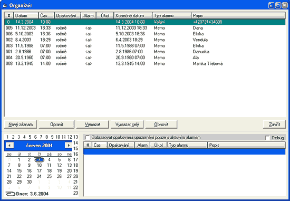The width and height of the screenshot is (290, 201).
Task: Click the Opakování header in the top list
Action: point(67,15)
